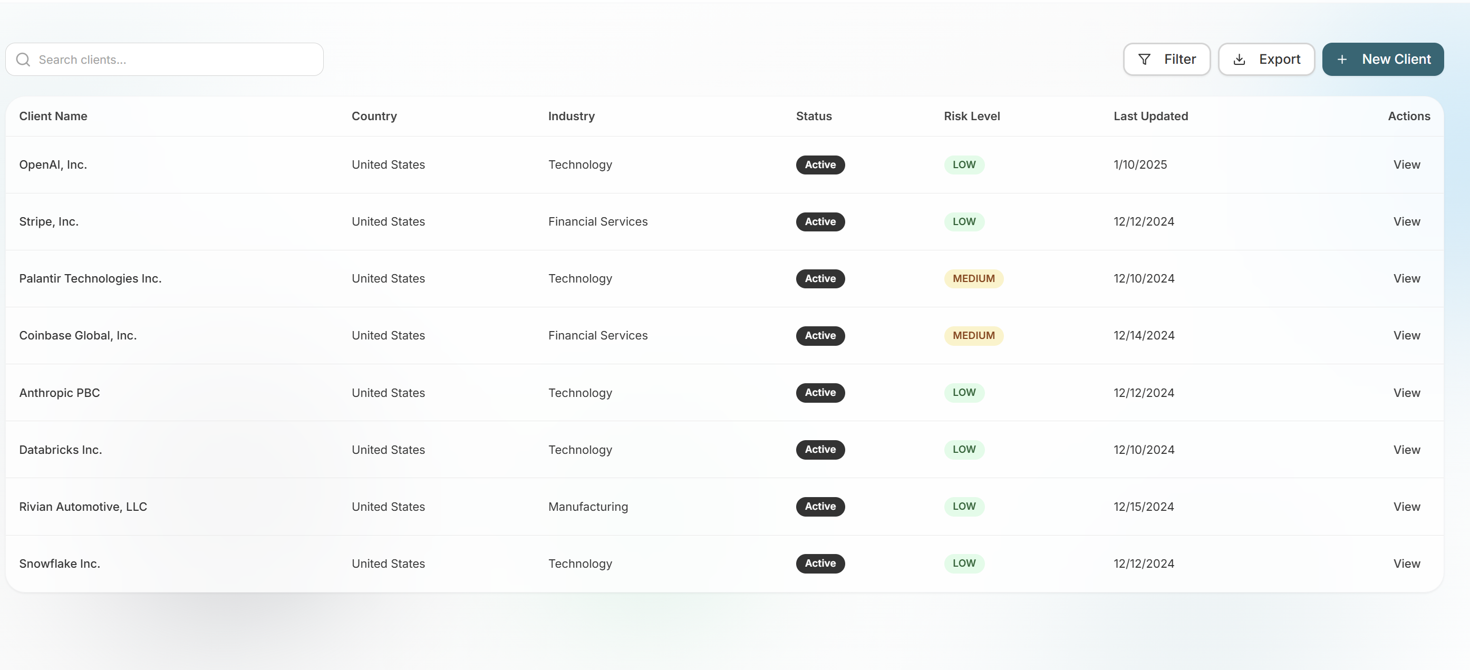Open View link for Stripe, Inc.
This screenshot has width=1470, height=670.
click(x=1406, y=221)
